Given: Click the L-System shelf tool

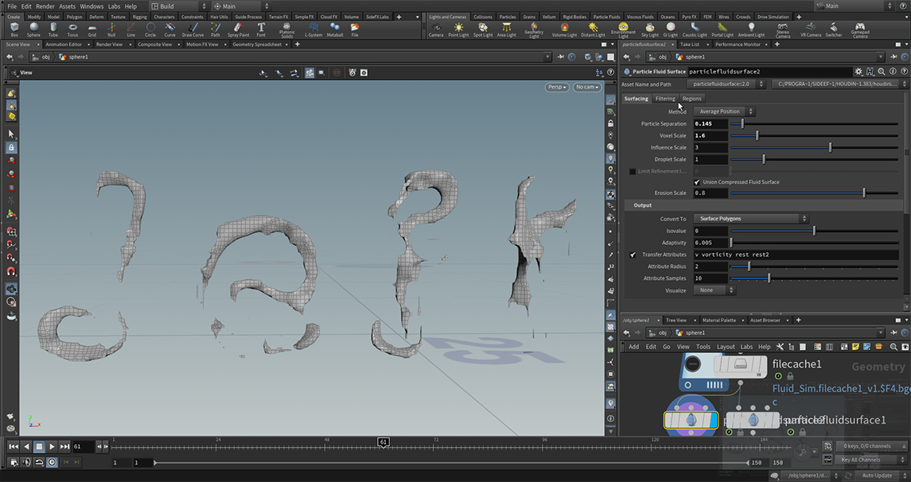Looking at the screenshot, I should 313,29.
